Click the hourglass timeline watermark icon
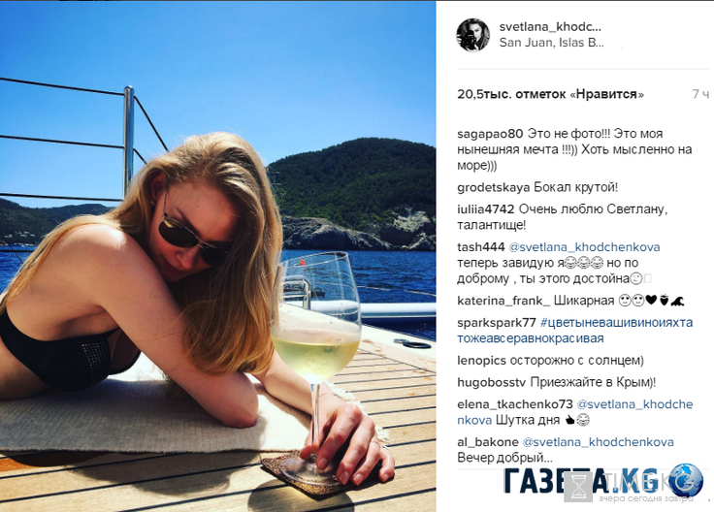 580,487
